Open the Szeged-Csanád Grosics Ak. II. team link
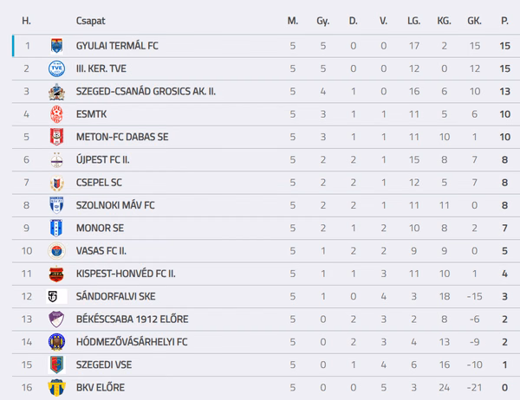 [146, 91]
